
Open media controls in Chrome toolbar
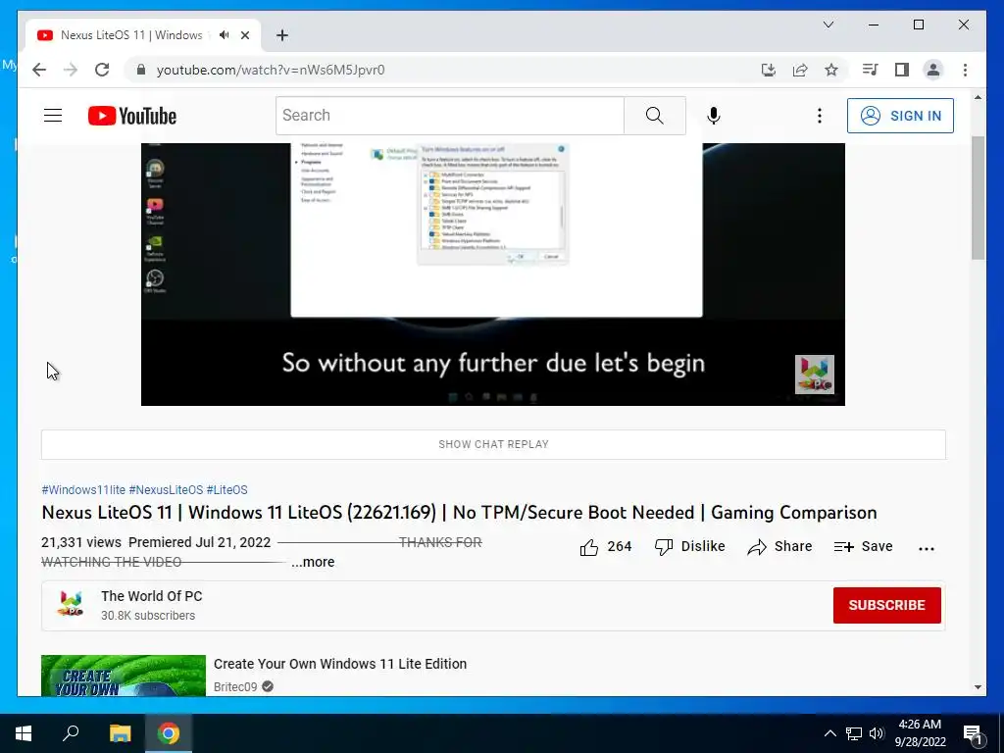tap(870, 70)
